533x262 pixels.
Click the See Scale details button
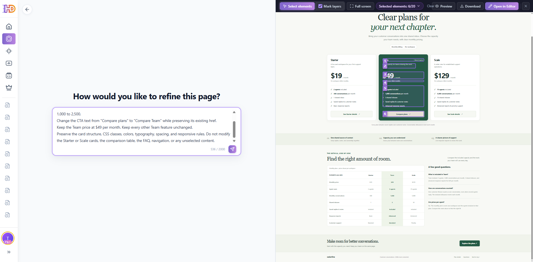[x=455, y=114]
